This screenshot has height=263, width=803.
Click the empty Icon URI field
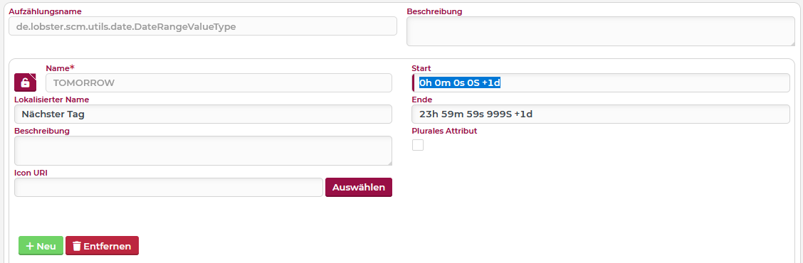169,187
